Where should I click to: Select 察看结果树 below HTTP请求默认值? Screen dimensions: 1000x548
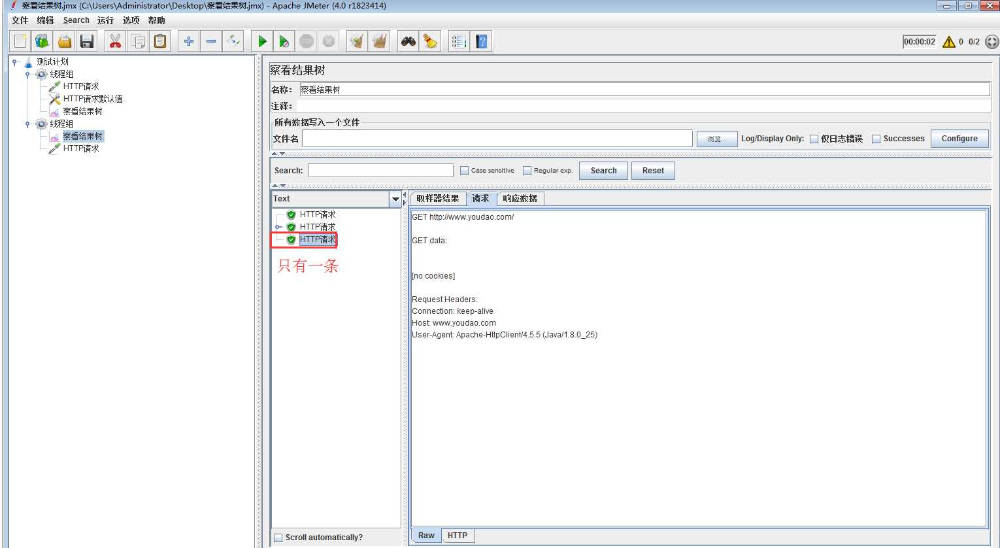pos(82,112)
